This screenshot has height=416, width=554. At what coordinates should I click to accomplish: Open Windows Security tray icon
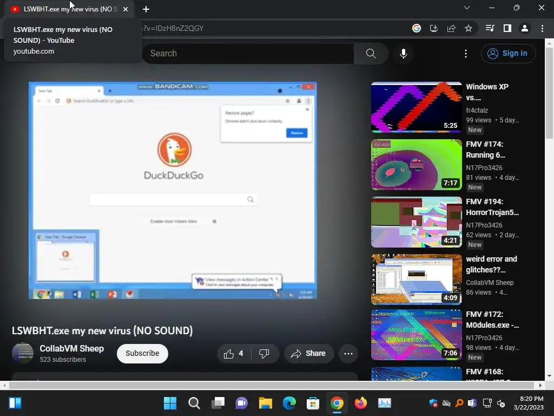433,403
